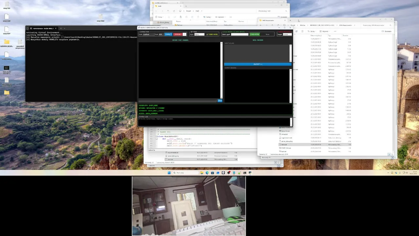The width and height of the screenshot is (419, 236).
Task: Add new tab in Drill-Kwazonator Explorer
Action: coord(290,20)
